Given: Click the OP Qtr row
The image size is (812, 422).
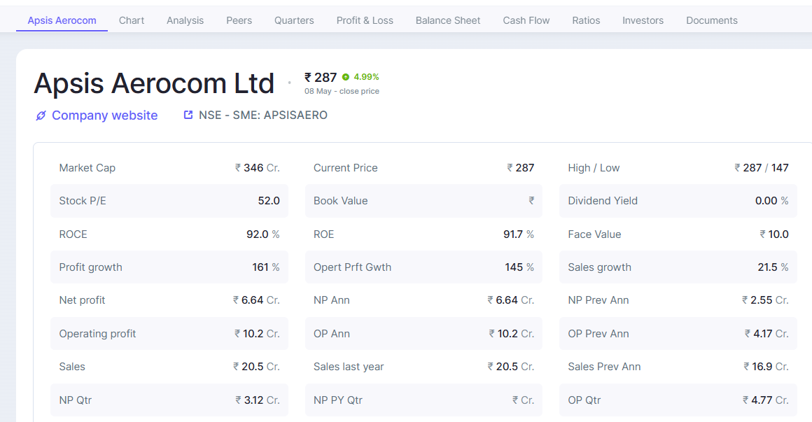Looking at the screenshot, I should point(678,400).
